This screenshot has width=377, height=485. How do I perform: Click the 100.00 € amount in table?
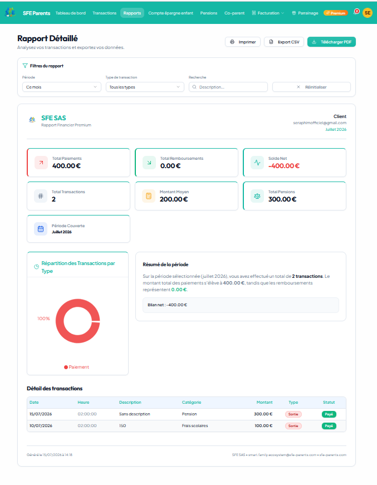[x=263, y=425]
